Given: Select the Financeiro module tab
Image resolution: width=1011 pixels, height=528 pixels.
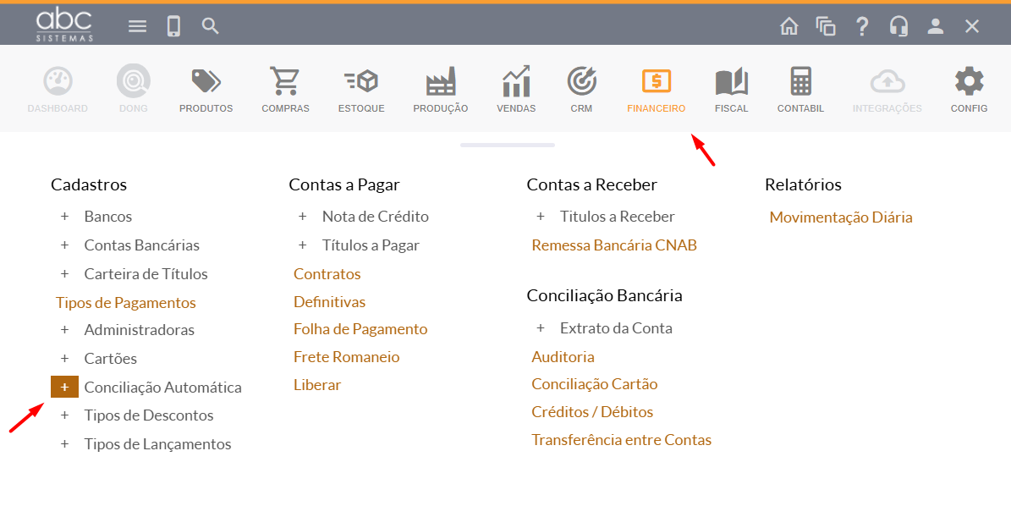Looking at the screenshot, I should click(x=656, y=90).
